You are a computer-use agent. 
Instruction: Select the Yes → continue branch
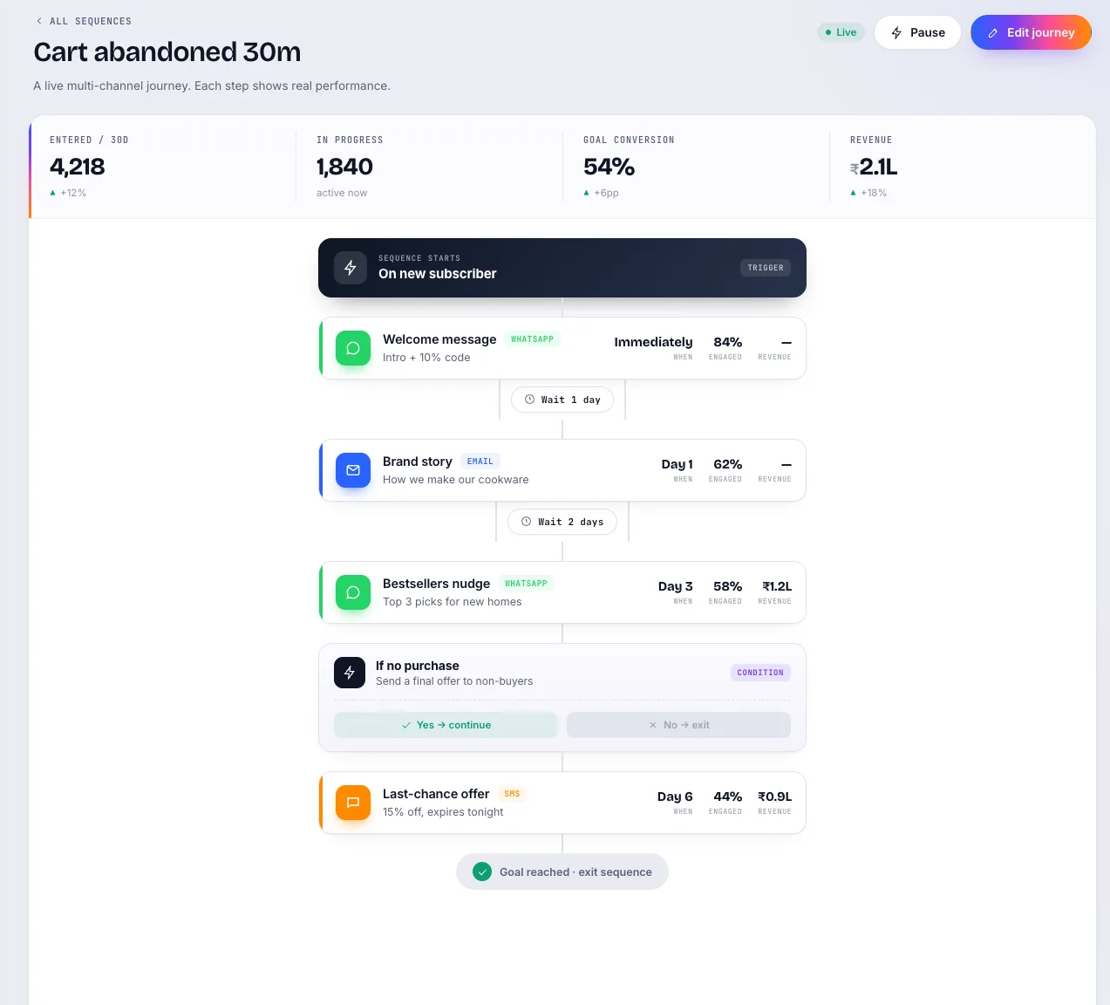[x=446, y=725]
